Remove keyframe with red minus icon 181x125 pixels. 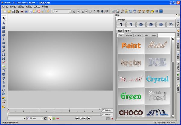tap(58, 118)
